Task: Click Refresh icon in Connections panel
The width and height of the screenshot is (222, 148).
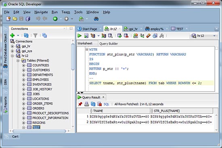Action: 26,35
